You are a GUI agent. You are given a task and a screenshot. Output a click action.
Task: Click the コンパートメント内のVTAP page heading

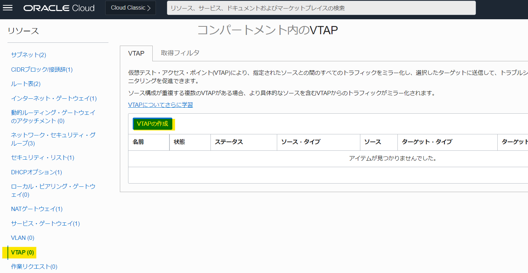point(268,30)
